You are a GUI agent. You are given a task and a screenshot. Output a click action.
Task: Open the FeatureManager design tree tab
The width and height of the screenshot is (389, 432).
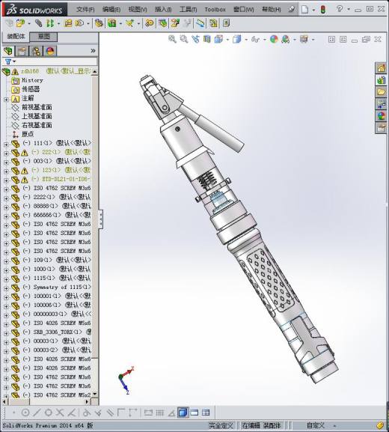coord(8,51)
